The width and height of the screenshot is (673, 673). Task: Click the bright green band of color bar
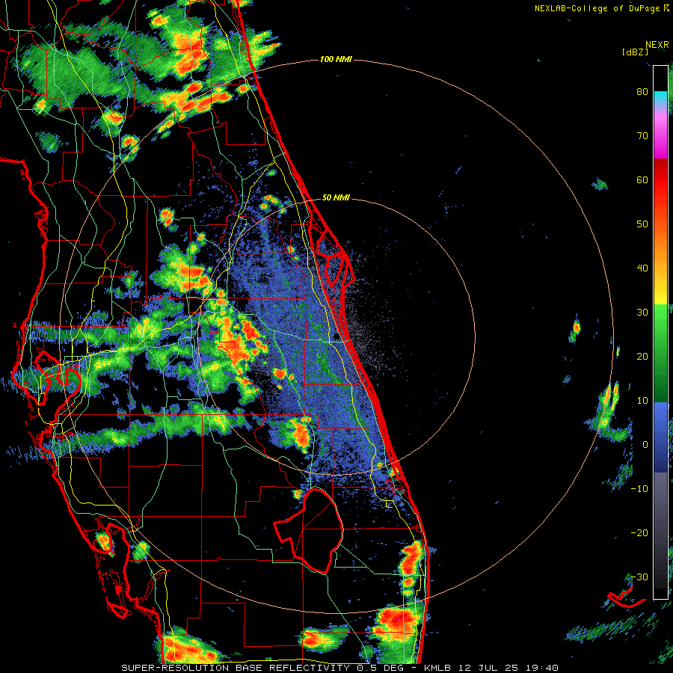pyautogui.click(x=660, y=322)
